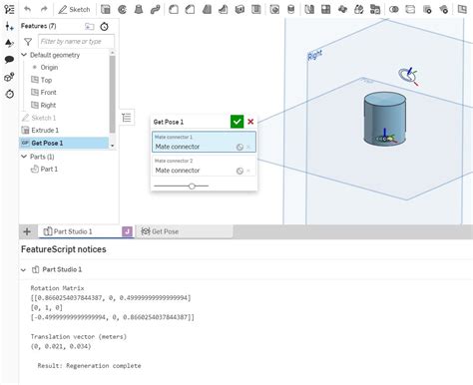Click the feature list scrollbar
Viewport: 473px width, 385px height.
point(112,95)
